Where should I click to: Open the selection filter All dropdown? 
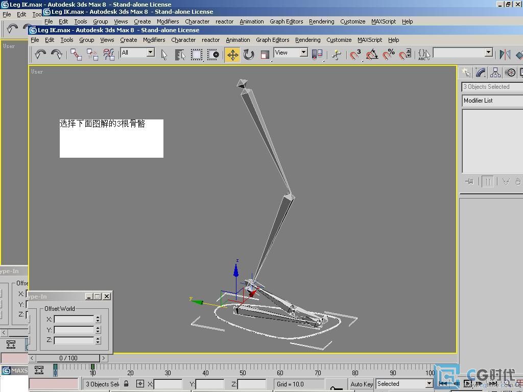[137, 53]
